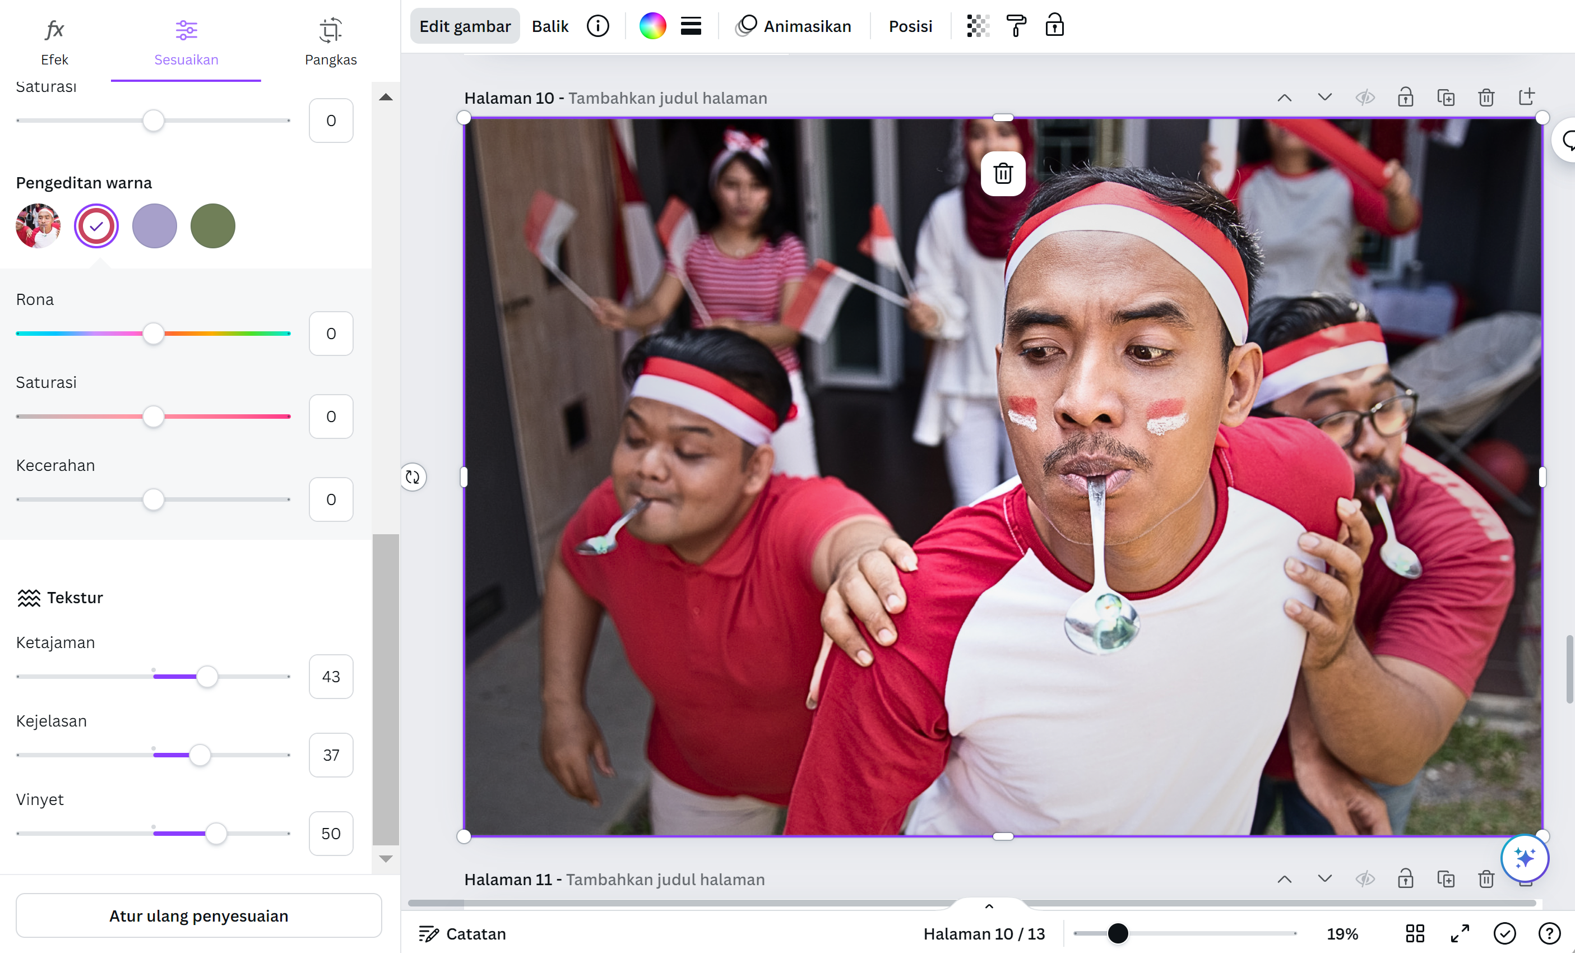Select the green color swatch
The width and height of the screenshot is (1575, 953).
[213, 225]
